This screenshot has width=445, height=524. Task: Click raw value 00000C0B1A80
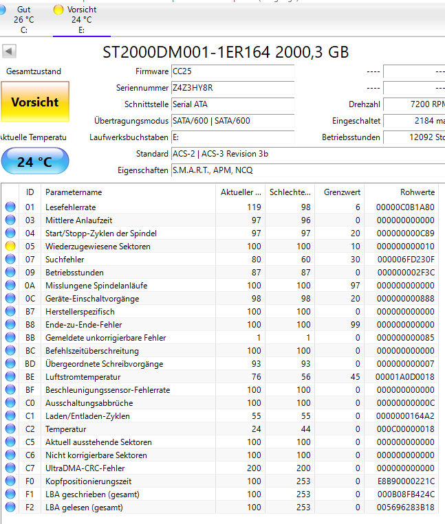click(405, 207)
